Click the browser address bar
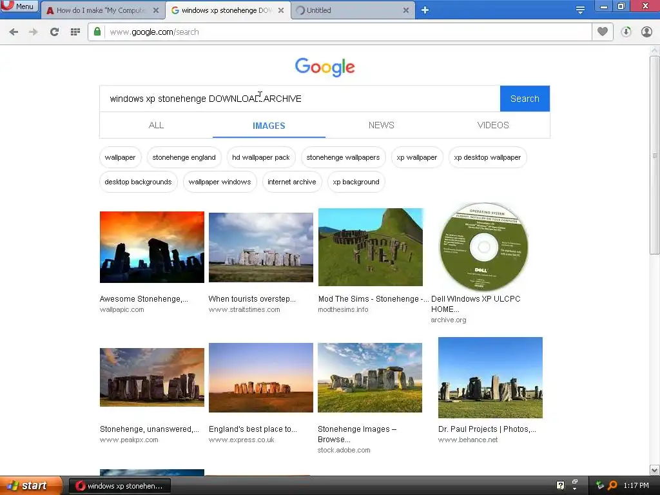This screenshot has width=660, height=495. coord(340,32)
